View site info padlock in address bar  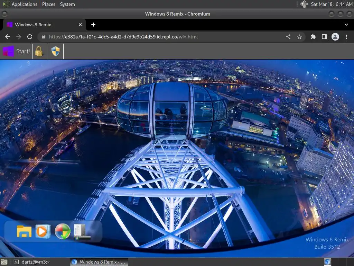point(44,37)
